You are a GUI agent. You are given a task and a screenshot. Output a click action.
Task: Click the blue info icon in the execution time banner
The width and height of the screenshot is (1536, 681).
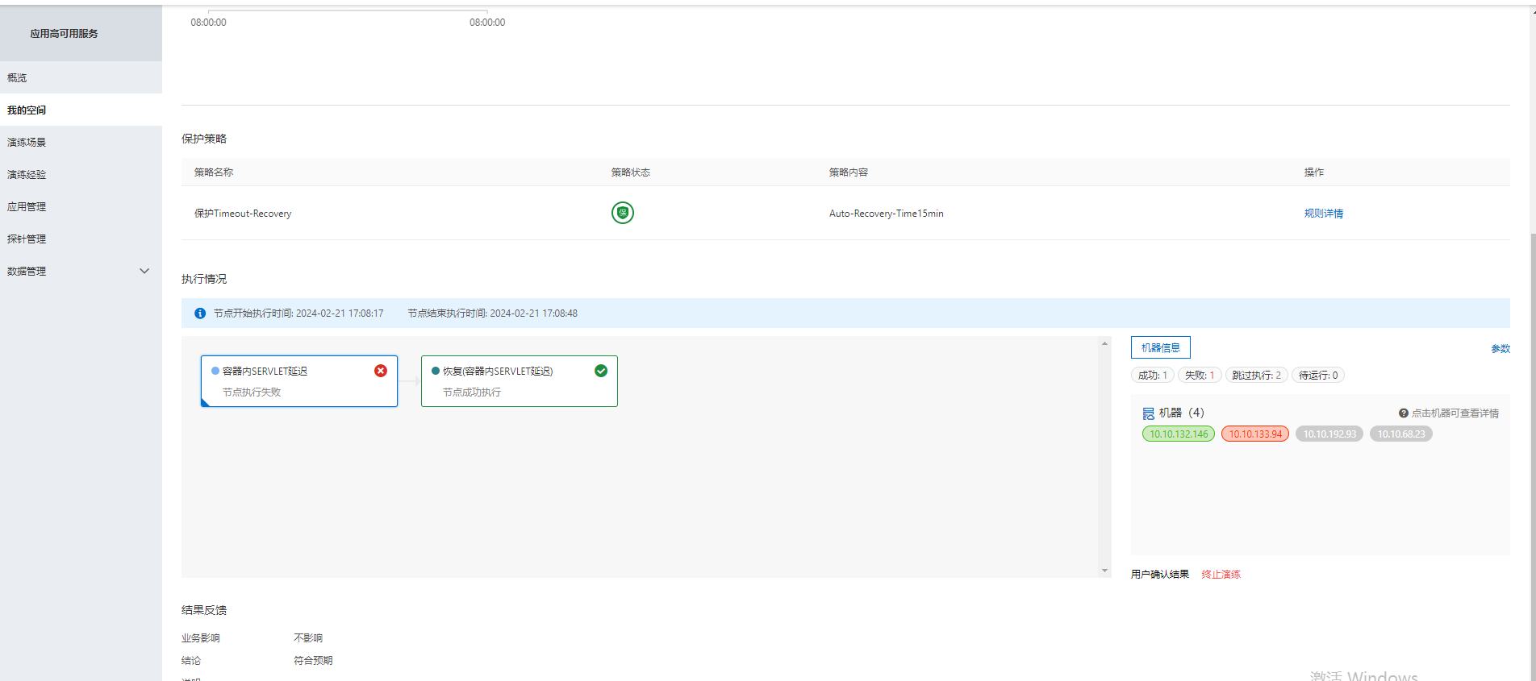pos(200,314)
